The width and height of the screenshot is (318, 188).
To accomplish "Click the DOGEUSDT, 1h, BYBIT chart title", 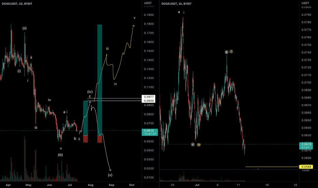I will click(x=176, y=4).
